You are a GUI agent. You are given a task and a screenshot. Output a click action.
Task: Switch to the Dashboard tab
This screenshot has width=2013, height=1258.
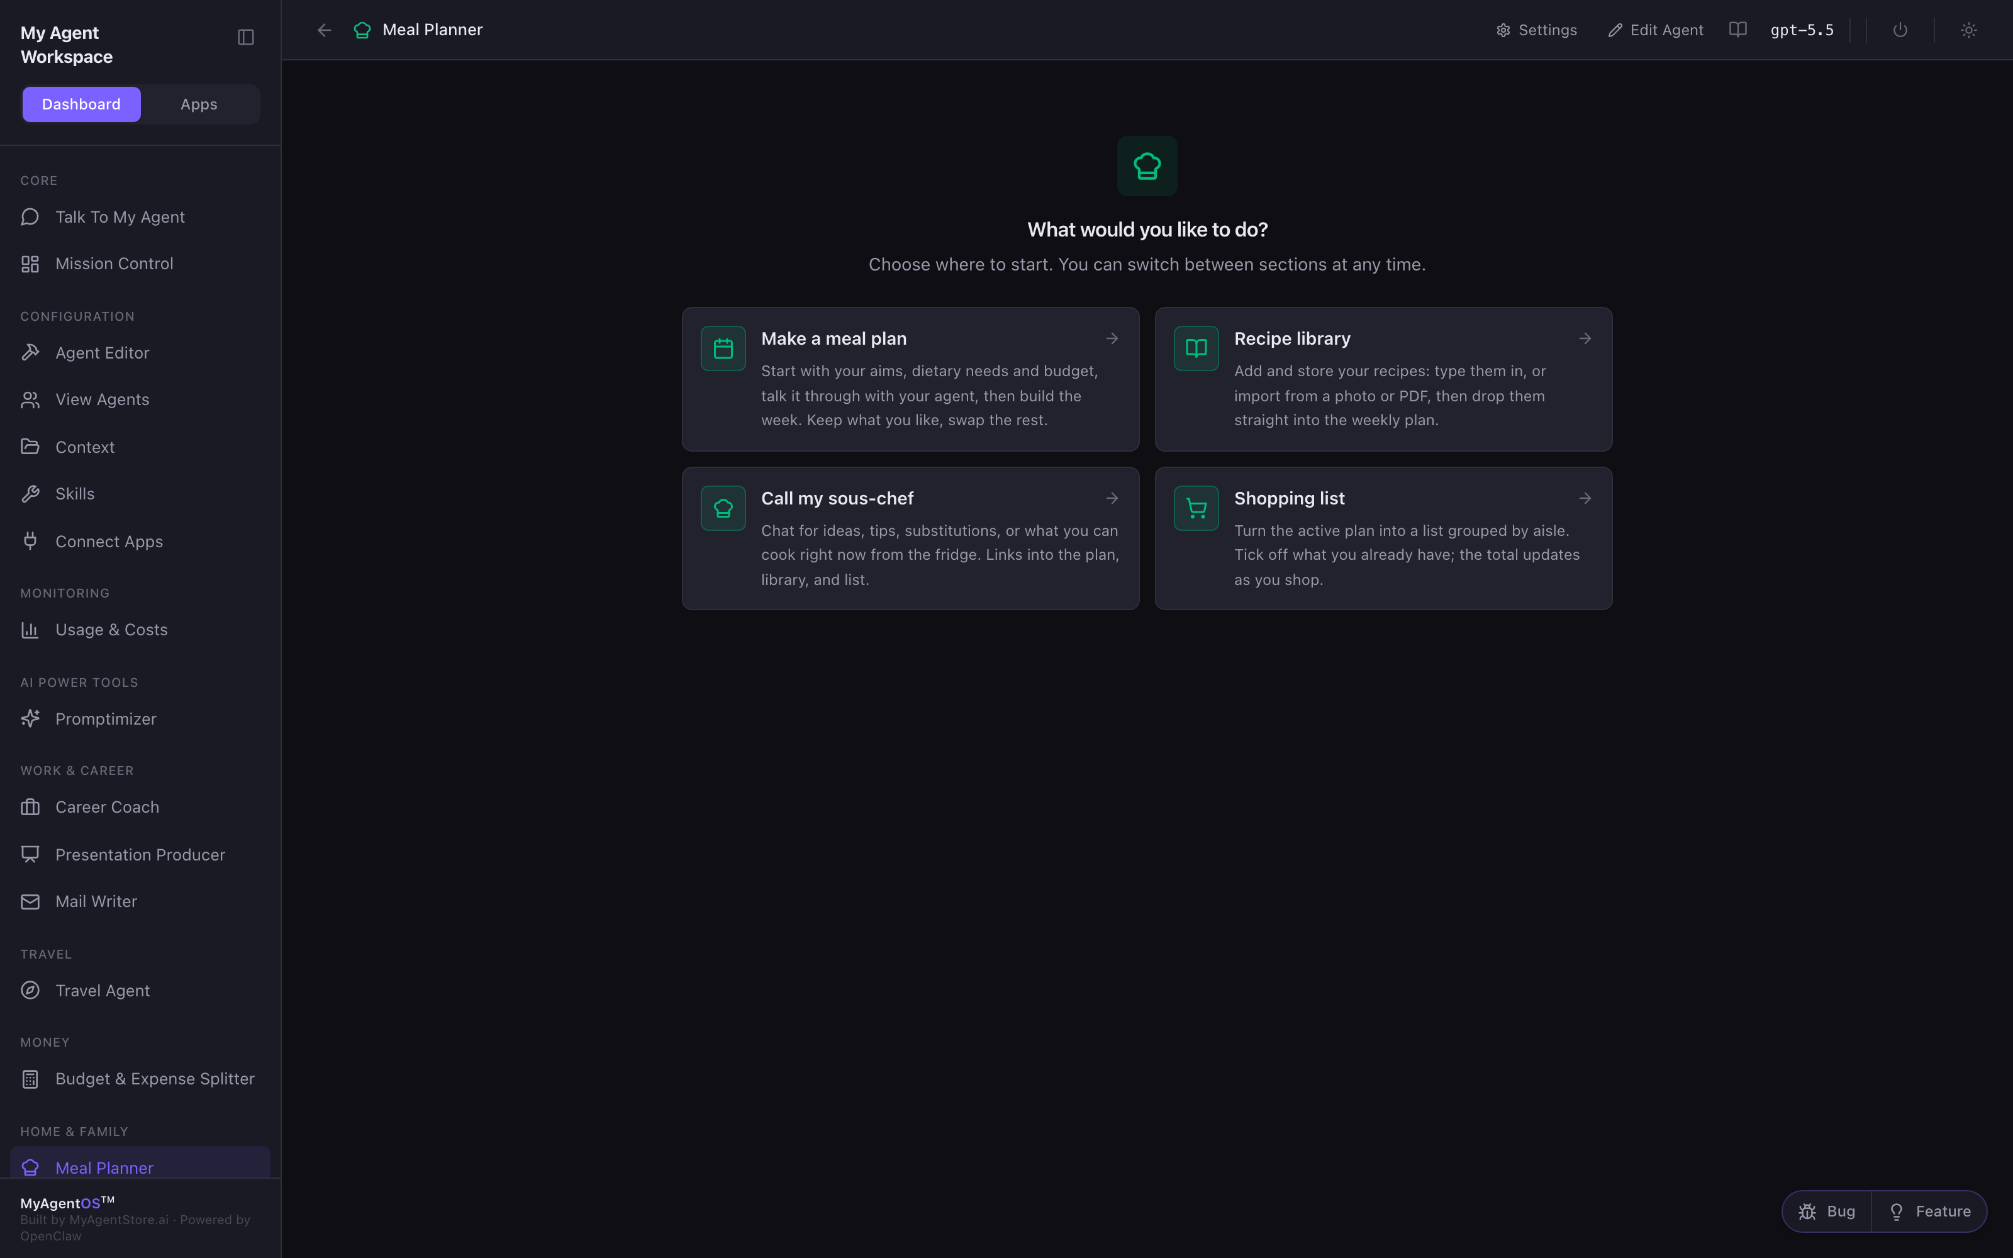pyautogui.click(x=82, y=105)
